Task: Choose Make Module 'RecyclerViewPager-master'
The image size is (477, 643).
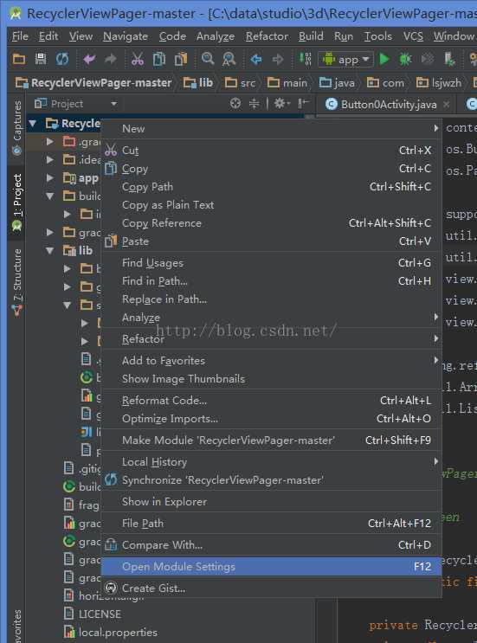Action: (271, 440)
